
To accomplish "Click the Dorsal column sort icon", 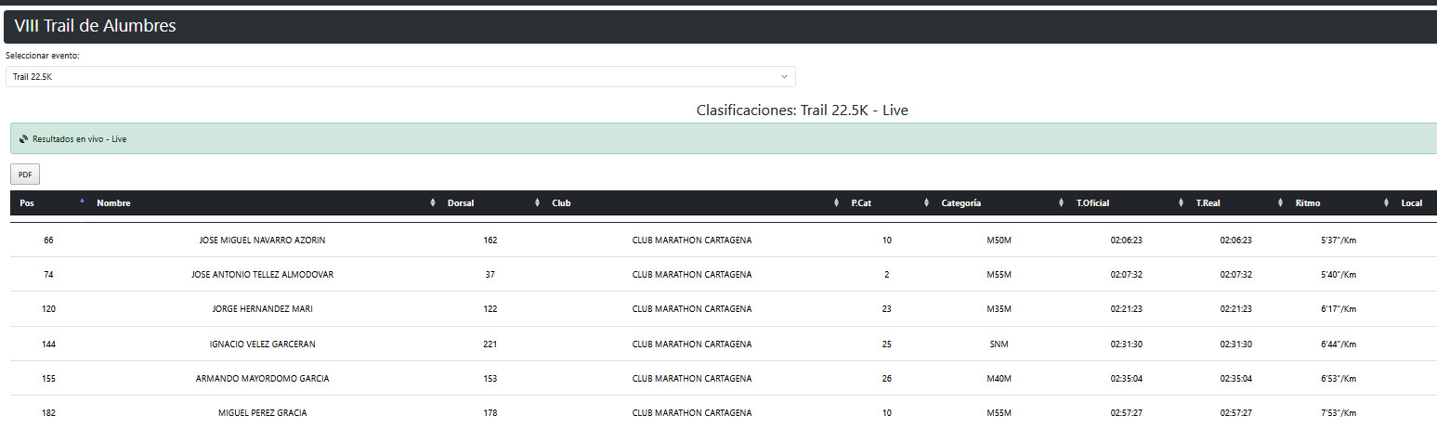I will click(x=537, y=203).
